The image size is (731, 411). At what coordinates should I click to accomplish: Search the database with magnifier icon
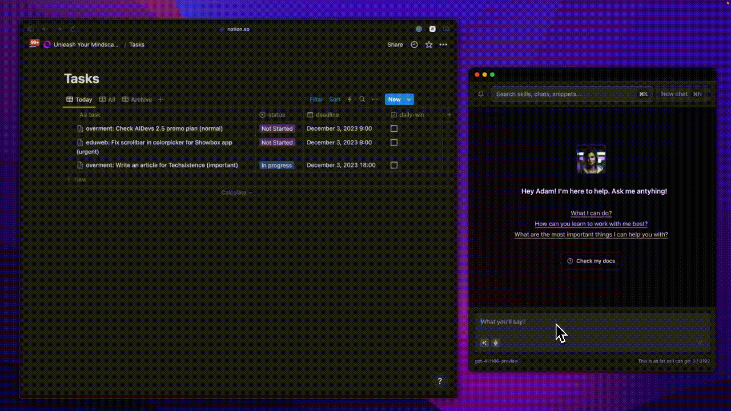click(362, 99)
